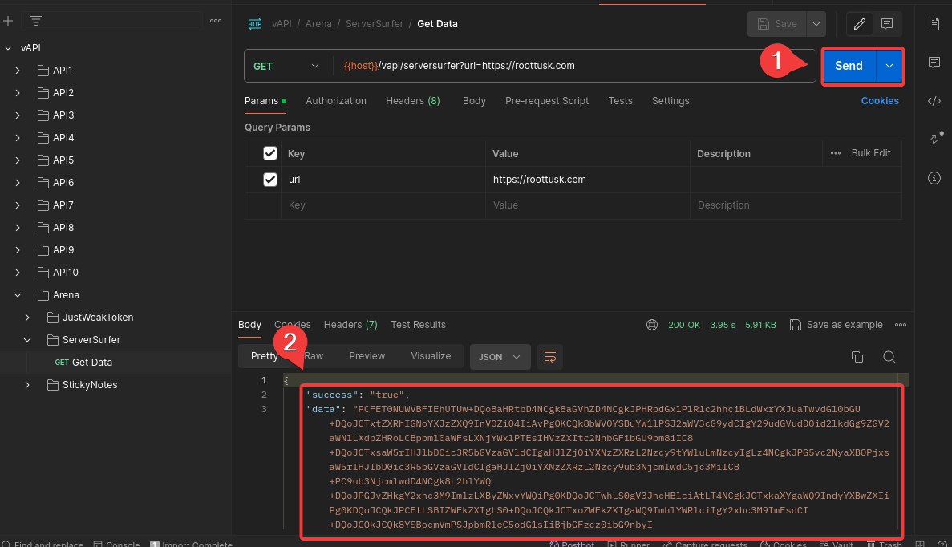
Task: Open the Code snippet icon
Action: click(934, 101)
